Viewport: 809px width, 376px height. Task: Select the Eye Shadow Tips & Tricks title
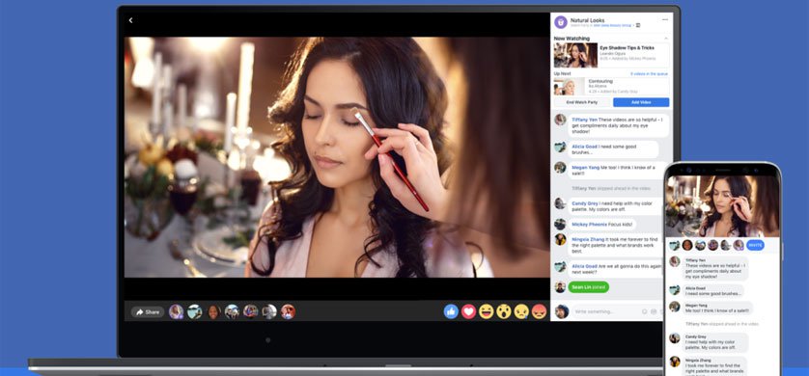pos(627,48)
